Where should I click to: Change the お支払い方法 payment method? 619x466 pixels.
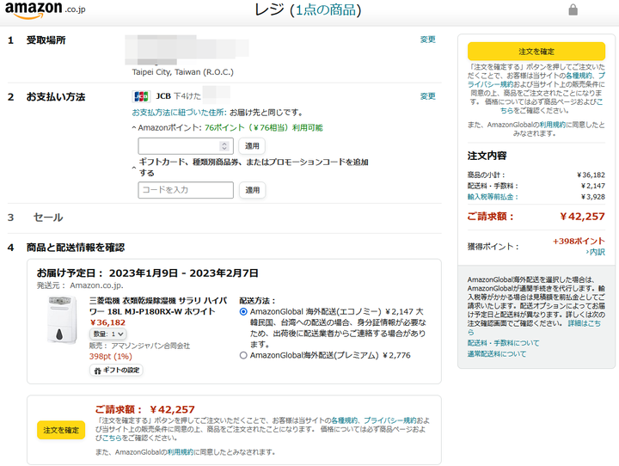[x=427, y=96]
